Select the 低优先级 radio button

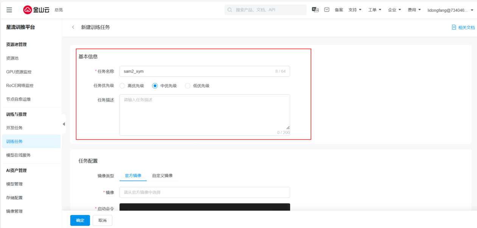tap(188, 86)
